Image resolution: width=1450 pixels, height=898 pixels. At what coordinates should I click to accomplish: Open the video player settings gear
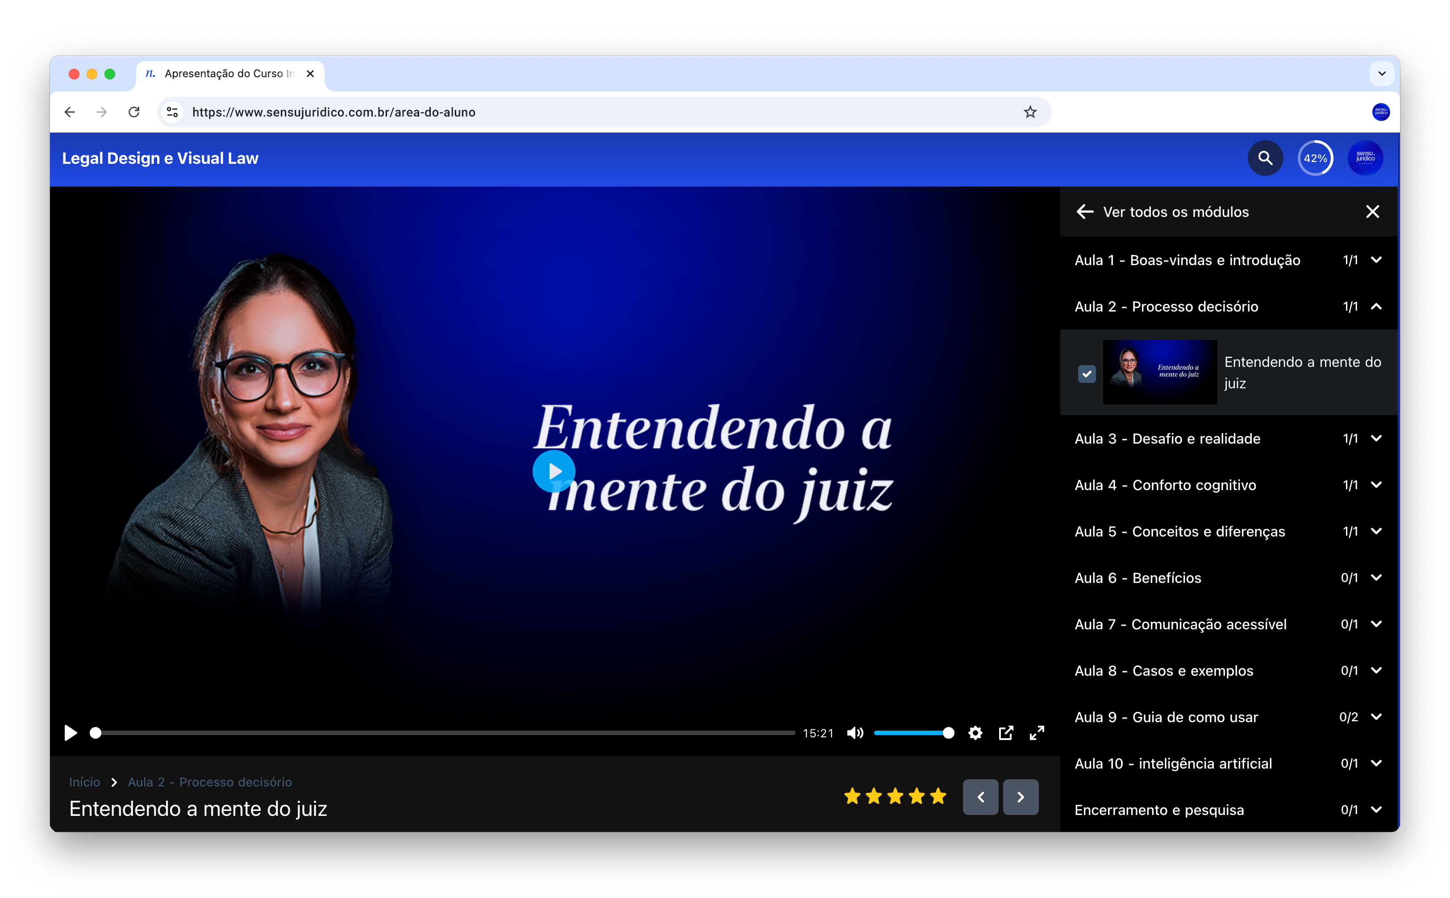[975, 733]
